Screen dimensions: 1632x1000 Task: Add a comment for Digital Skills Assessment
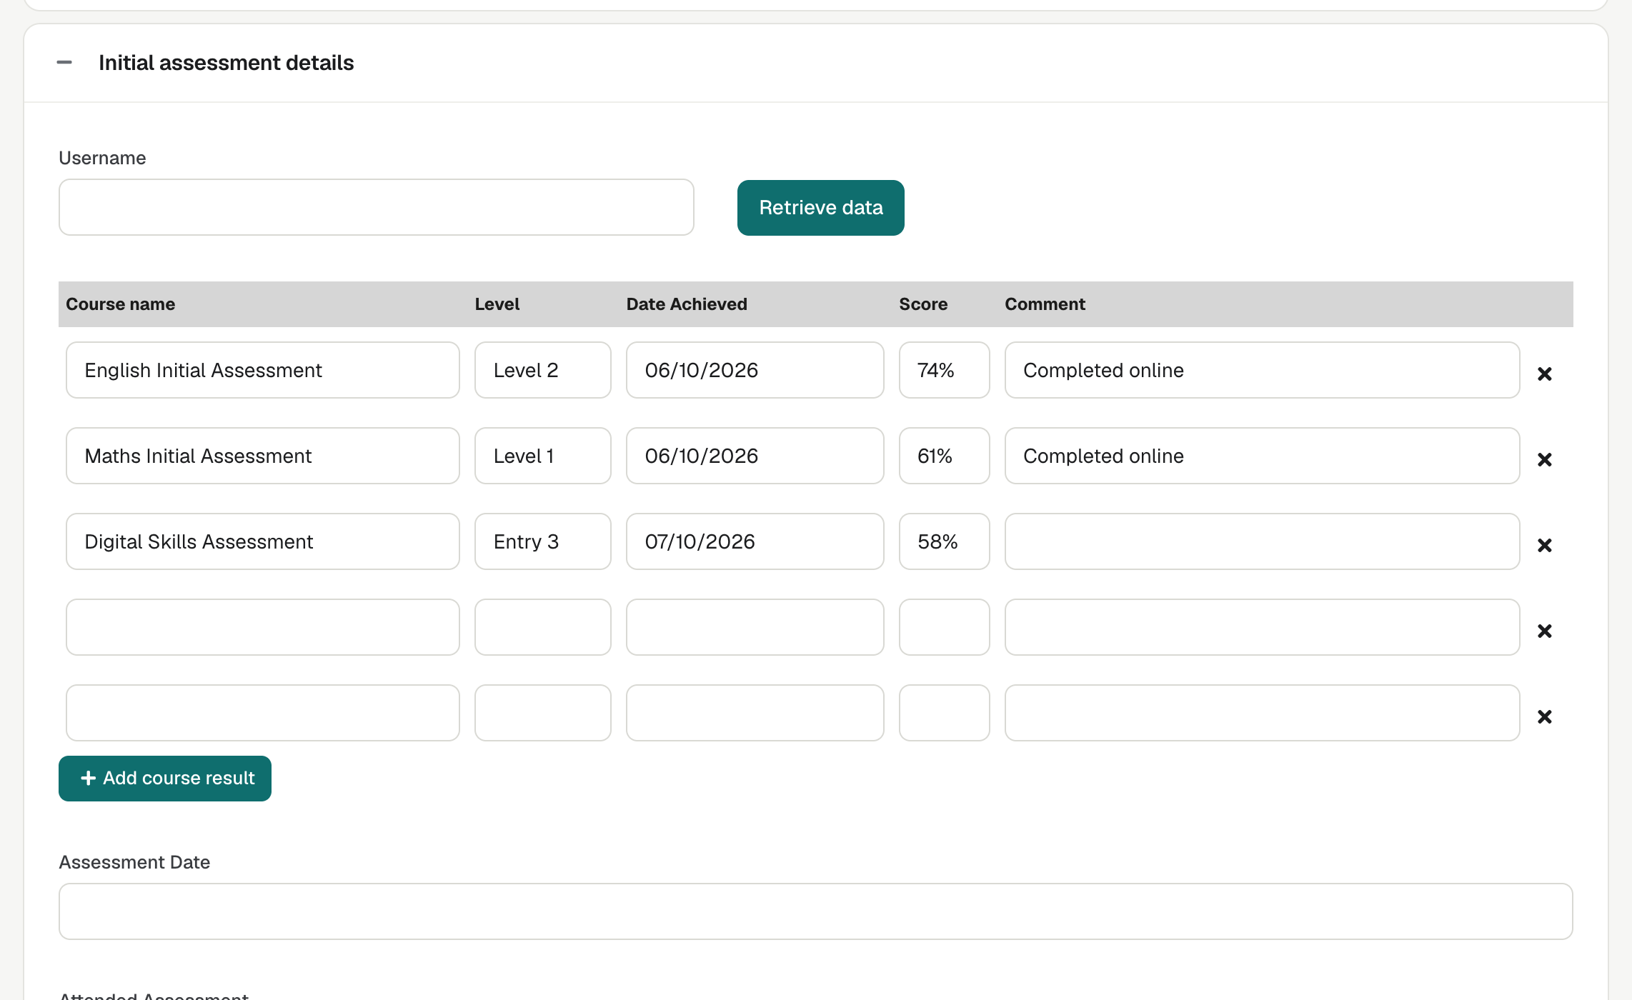point(1262,541)
